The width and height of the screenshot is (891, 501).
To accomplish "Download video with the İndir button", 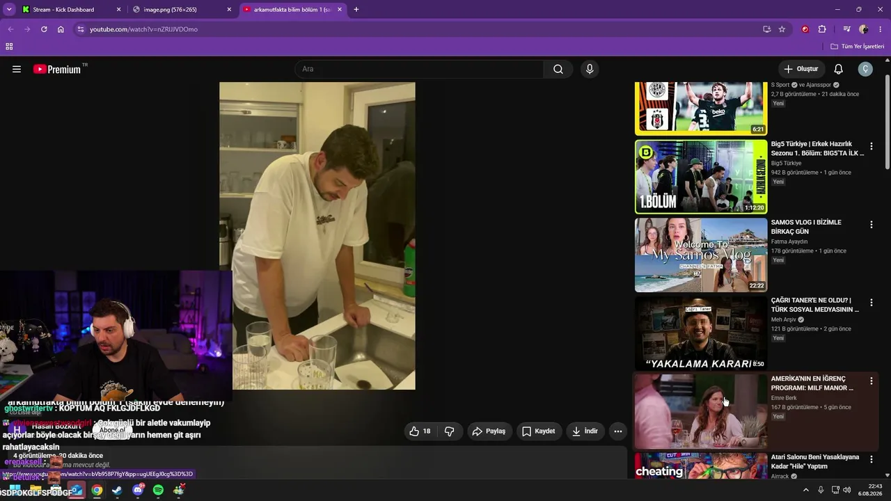I will click(x=585, y=431).
